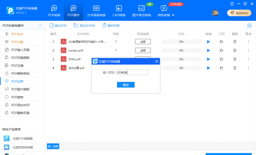Click 确定 in the password dialog
Screen dimensions: 256x155
[x=126, y=85]
